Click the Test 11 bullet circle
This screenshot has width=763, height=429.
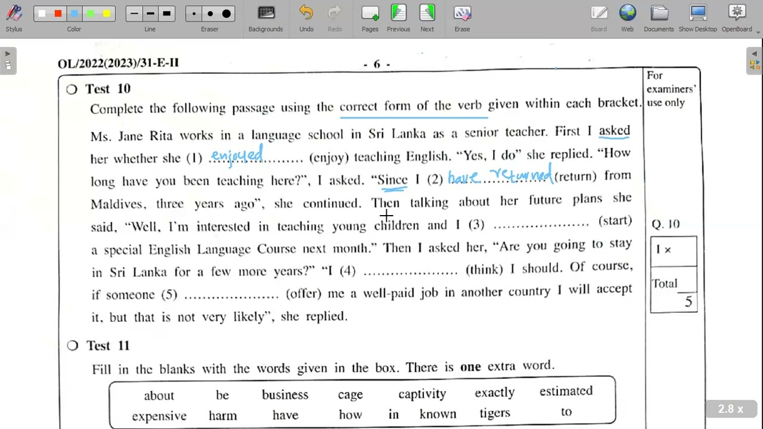72,346
